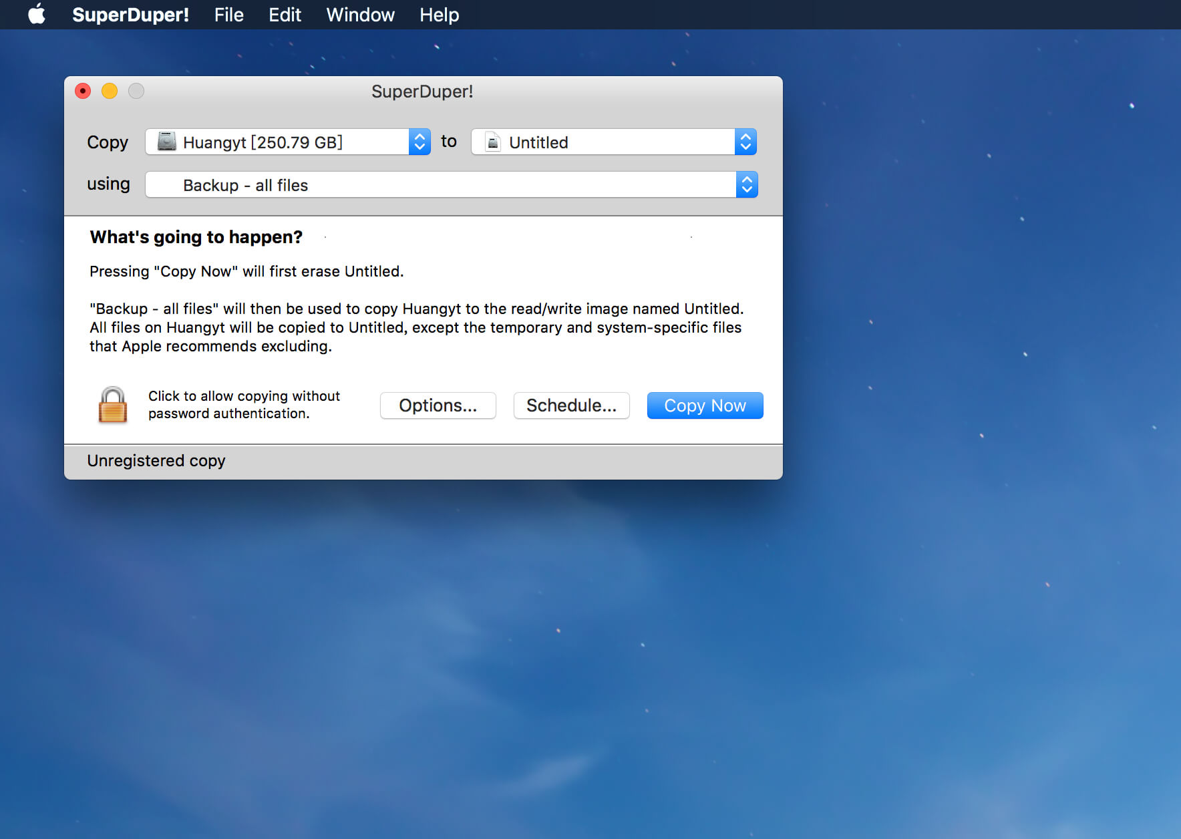Click 'Pressing "Copy Now" will first erase Untitled.'
Screen dimensions: 1181x839
(246, 271)
